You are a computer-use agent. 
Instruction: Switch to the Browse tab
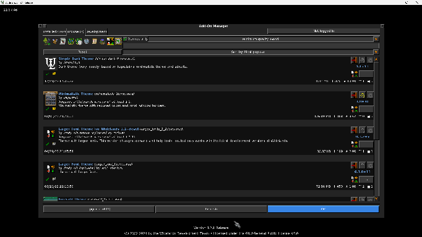(x=75, y=31)
